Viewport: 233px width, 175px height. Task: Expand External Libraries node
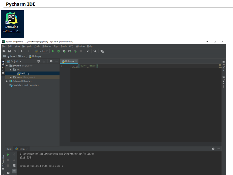pos(7,81)
